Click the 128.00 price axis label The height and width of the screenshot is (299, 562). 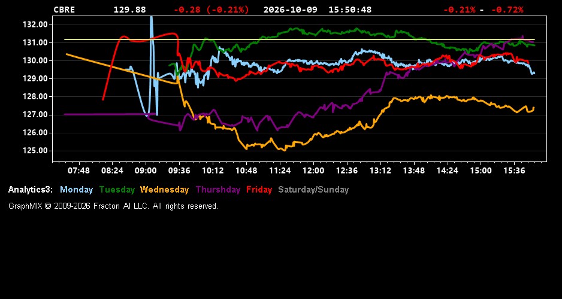tap(35, 96)
